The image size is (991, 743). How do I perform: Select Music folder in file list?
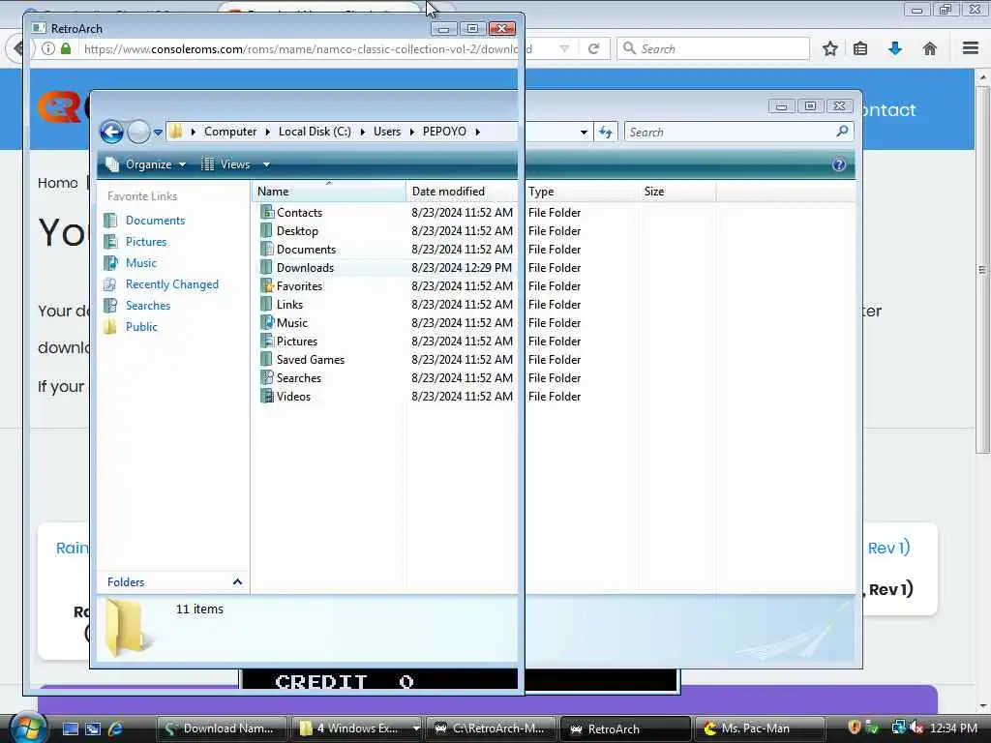pyautogui.click(x=292, y=323)
